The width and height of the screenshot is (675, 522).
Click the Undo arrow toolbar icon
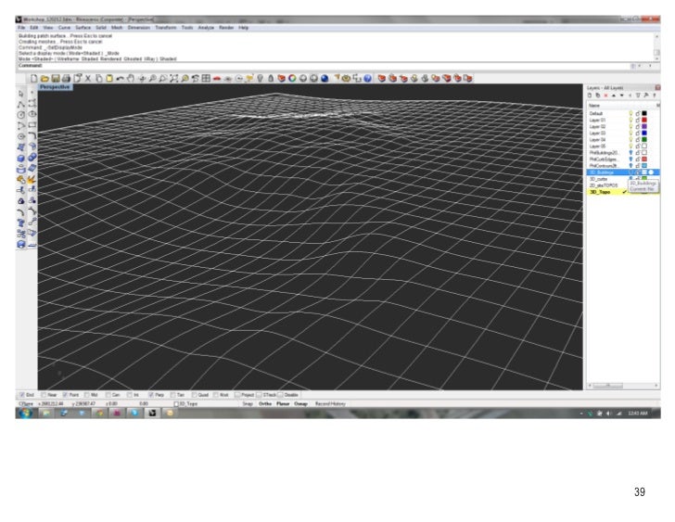click(121, 79)
